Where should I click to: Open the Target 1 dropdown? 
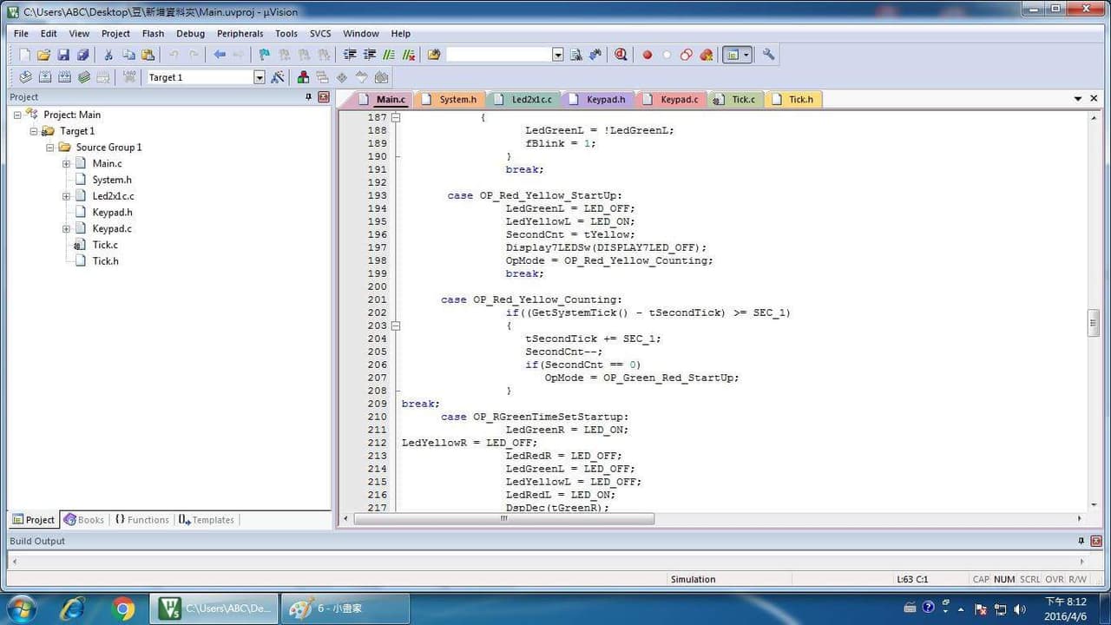[x=259, y=77]
